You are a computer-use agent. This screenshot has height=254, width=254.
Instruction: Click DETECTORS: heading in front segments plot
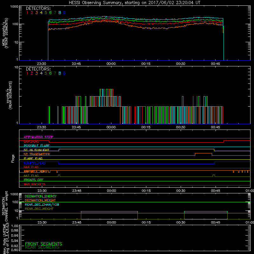coord(38,9)
